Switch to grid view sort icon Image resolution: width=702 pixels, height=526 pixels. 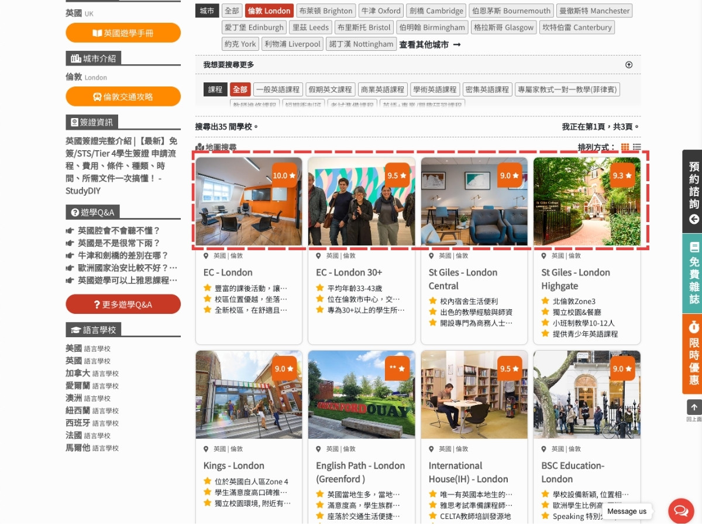point(625,147)
